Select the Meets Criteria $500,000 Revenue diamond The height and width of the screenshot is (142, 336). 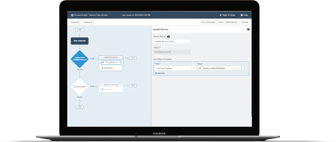point(79,59)
